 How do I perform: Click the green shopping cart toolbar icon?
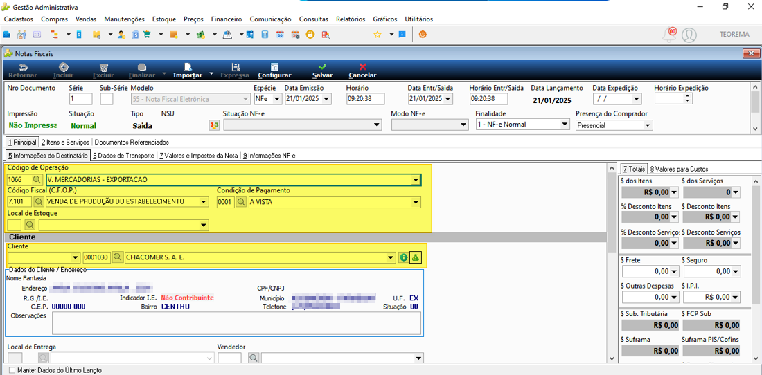(x=148, y=35)
